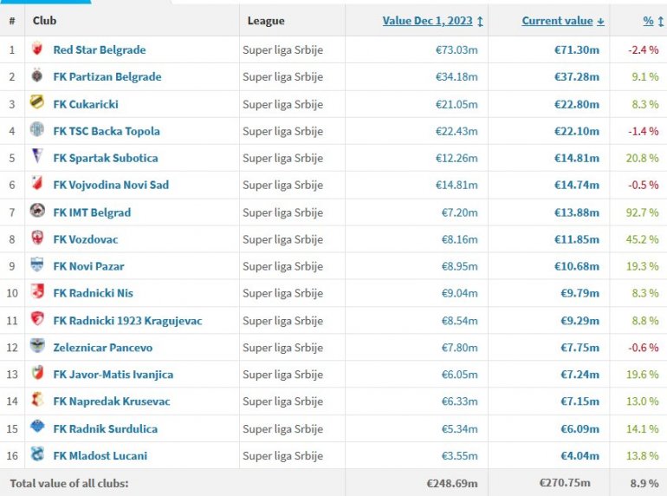Click FK Radnik Surdulica club name
This screenshot has height=496, width=667.
click(x=105, y=428)
